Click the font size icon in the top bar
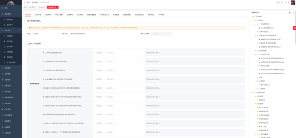296x138 pixels. coord(289,3)
